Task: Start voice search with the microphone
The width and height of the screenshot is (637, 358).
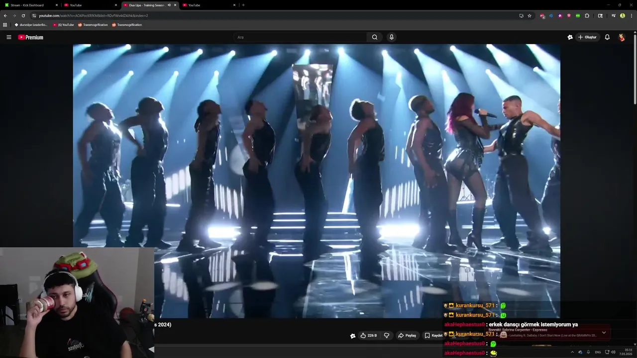Action: click(392, 37)
